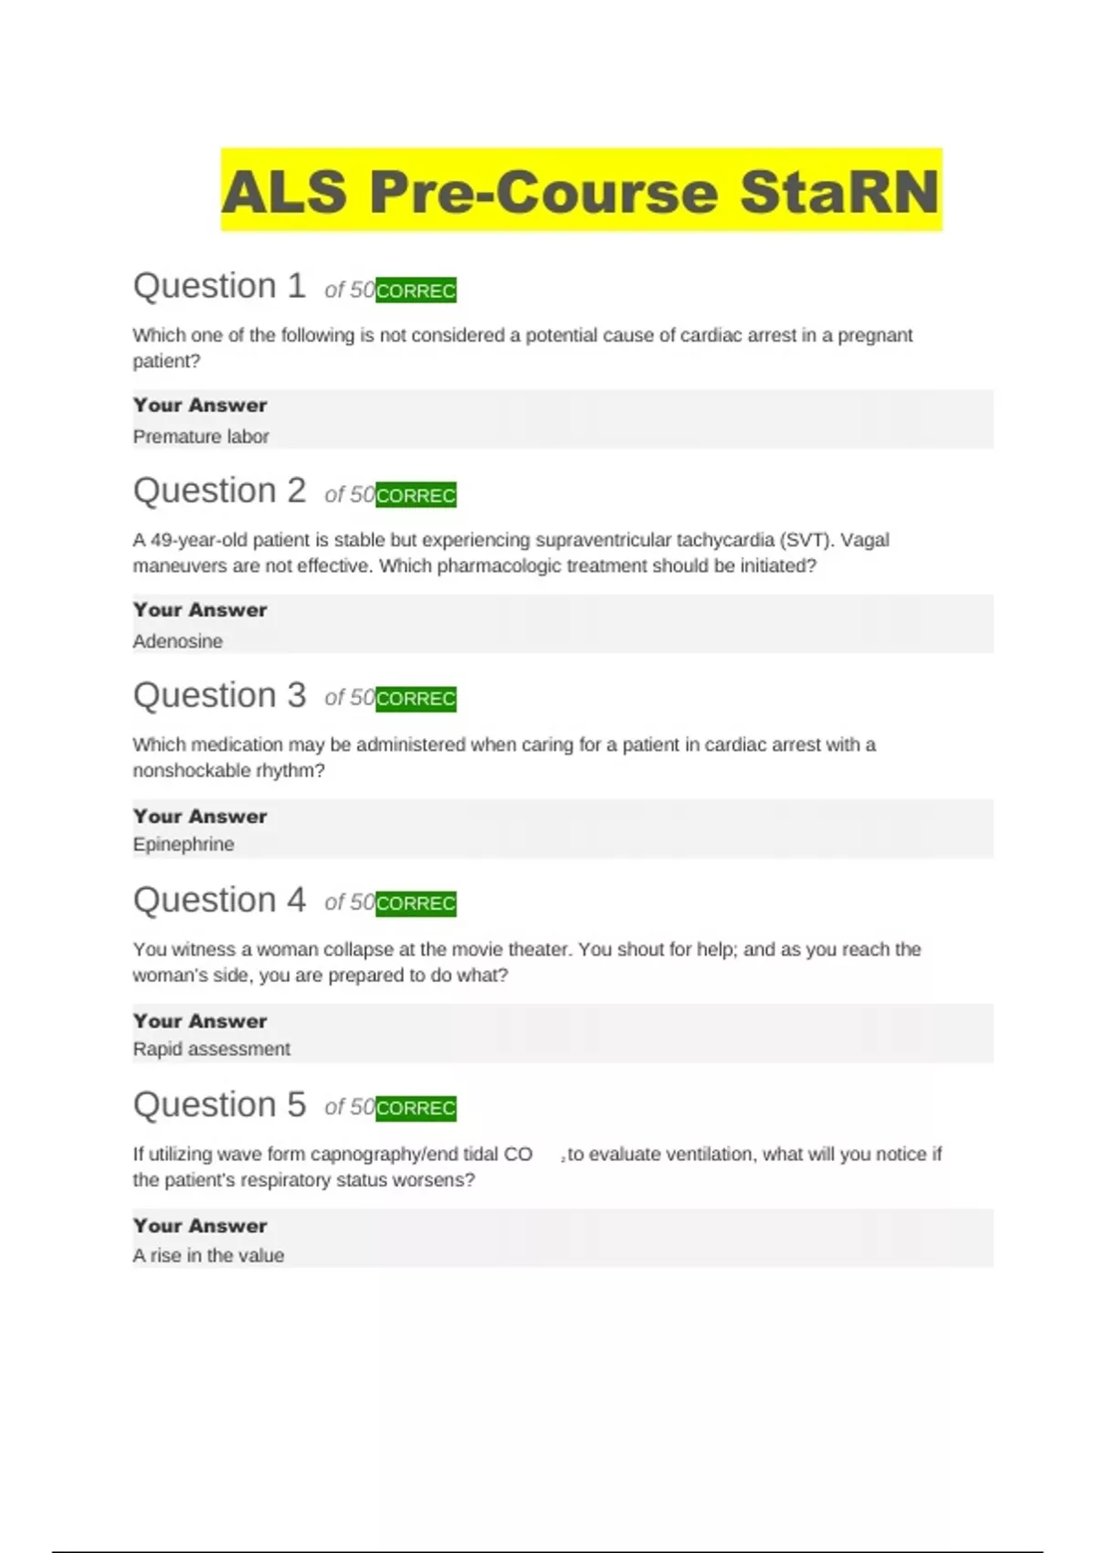Screen dimensions: 1096x1553
Task: Click the Question 4 heading
Action: click(x=219, y=900)
